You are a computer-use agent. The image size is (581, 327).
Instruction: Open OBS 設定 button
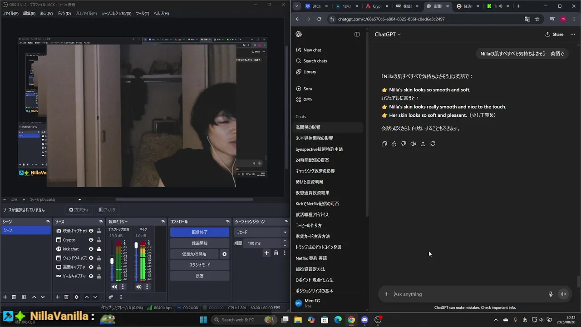coord(200,276)
